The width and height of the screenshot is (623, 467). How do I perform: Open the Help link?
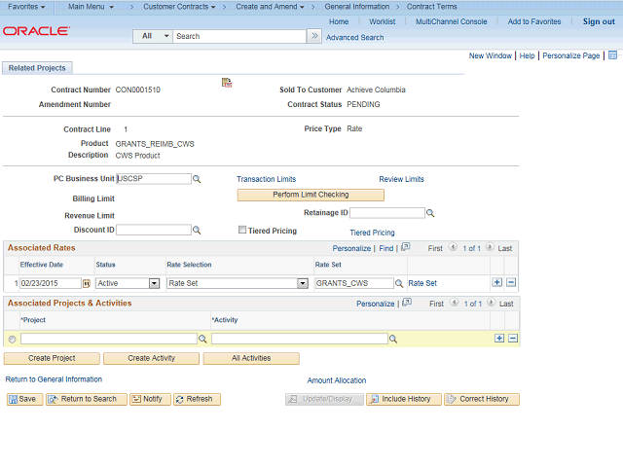[527, 55]
